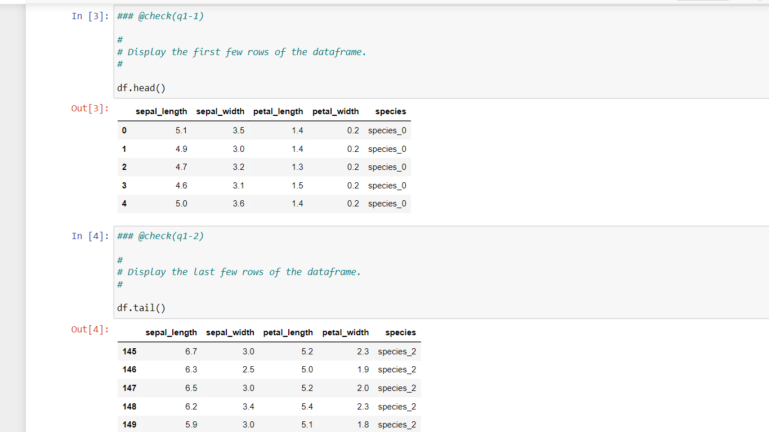The height and width of the screenshot is (432, 769).
Task: Click the value 5.1 in the head table
Action: (x=181, y=130)
